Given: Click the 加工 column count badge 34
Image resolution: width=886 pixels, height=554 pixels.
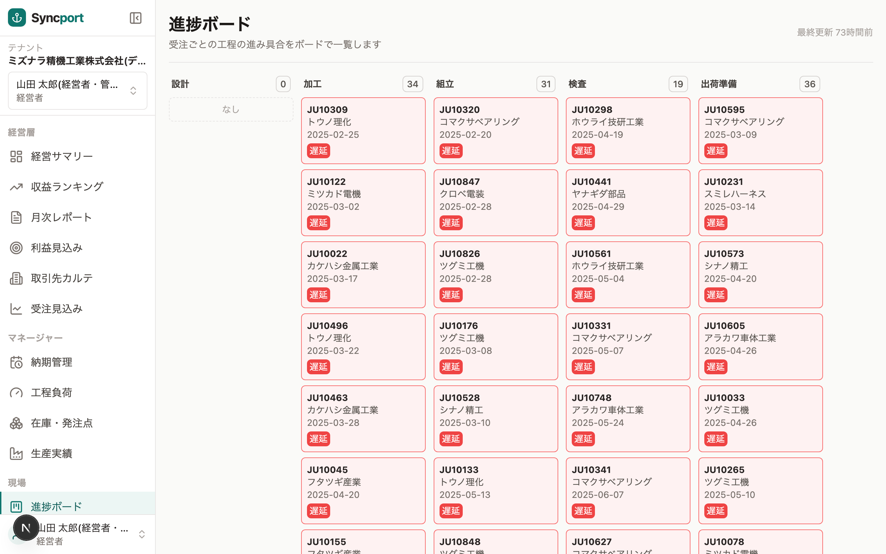Looking at the screenshot, I should pos(413,84).
